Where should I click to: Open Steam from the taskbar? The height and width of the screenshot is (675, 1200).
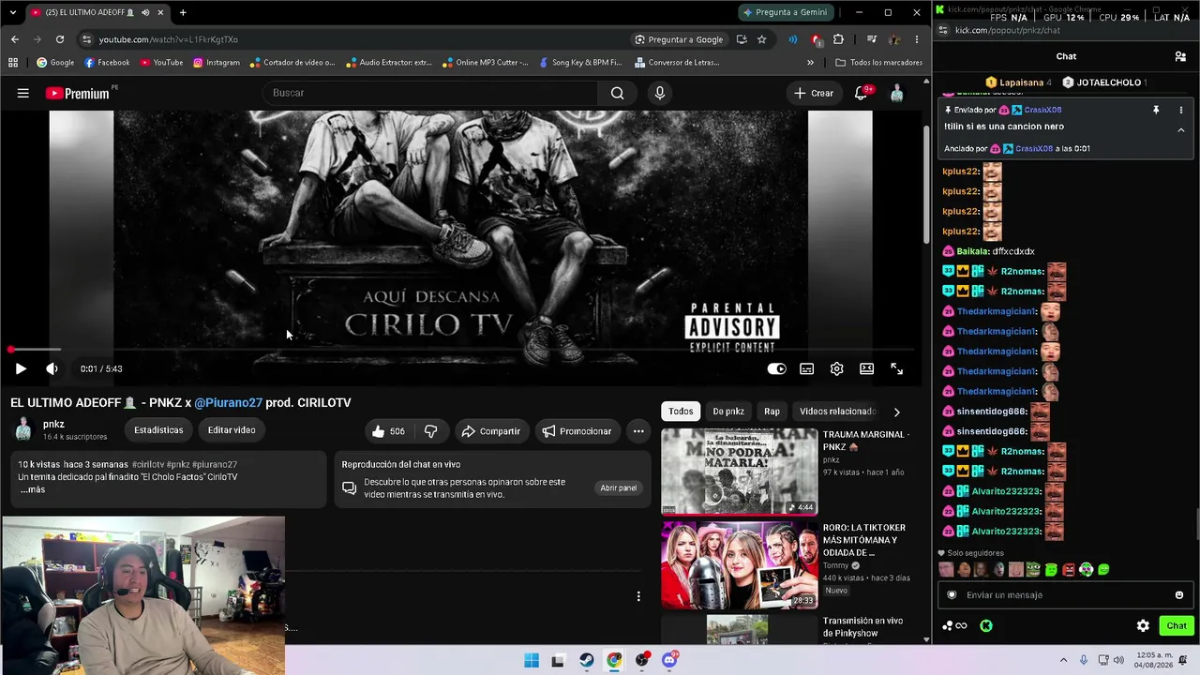pyautogui.click(x=587, y=660)
